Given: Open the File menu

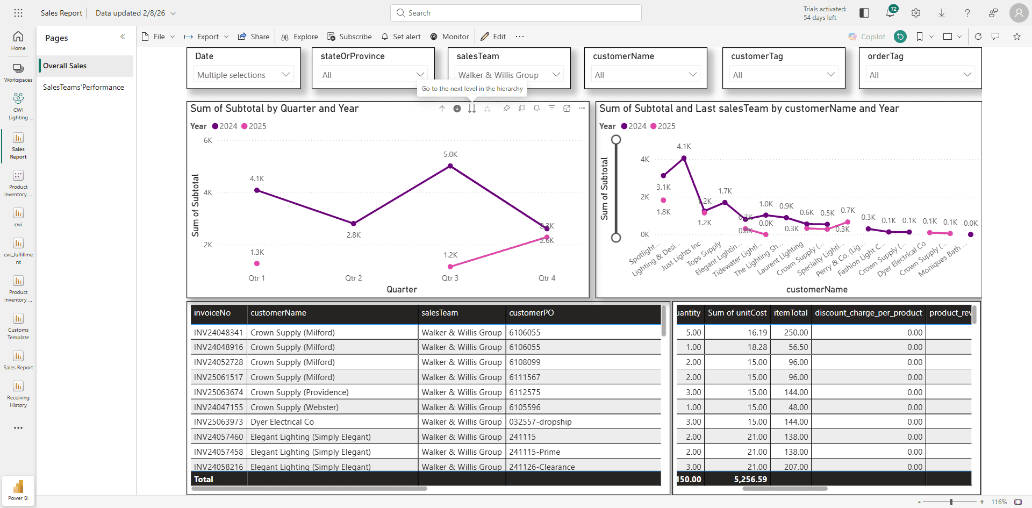Looking at the screenshot, I should [158, 37].
